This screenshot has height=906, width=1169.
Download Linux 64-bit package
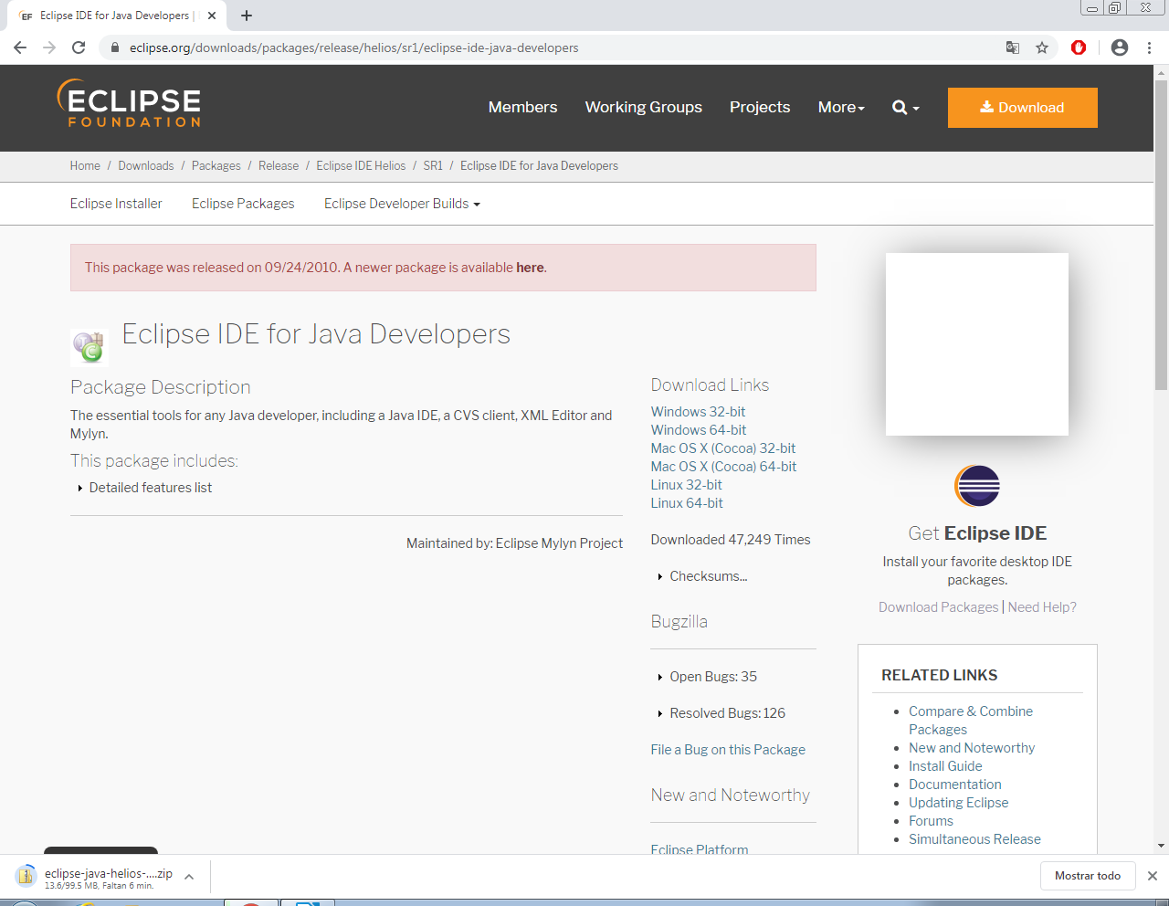(x=687, y=503)
